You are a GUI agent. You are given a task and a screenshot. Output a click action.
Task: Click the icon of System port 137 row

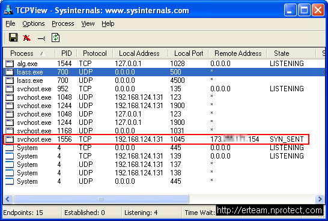10,165
